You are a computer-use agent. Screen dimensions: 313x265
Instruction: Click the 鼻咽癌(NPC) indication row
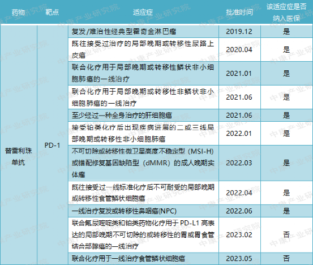pyautogui.click(x=143, y=211)
